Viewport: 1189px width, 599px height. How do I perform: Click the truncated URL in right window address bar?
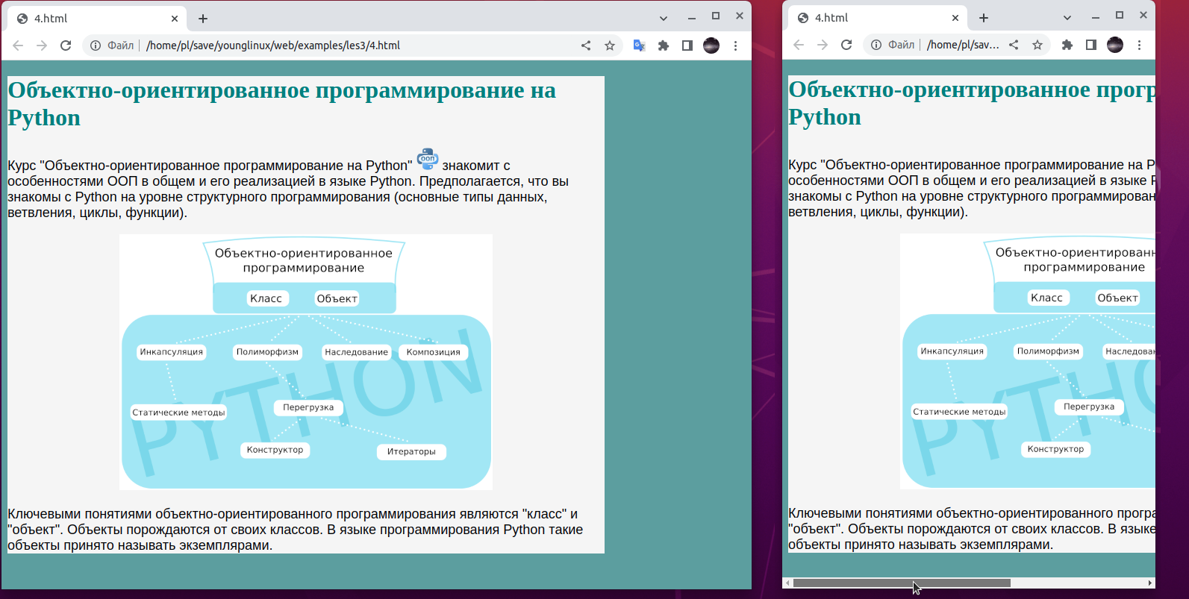(963, 45)
